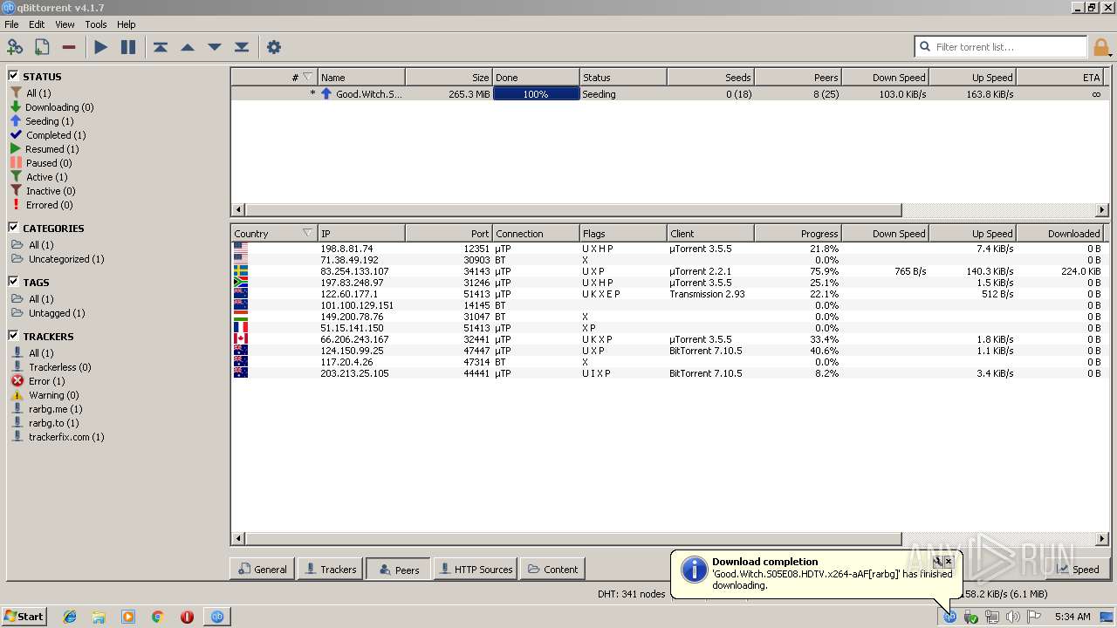Image resolution: width=1117 pixels, height=628 pixels.
Task: Sort torrents by Seeds column header
Action: 710,77
